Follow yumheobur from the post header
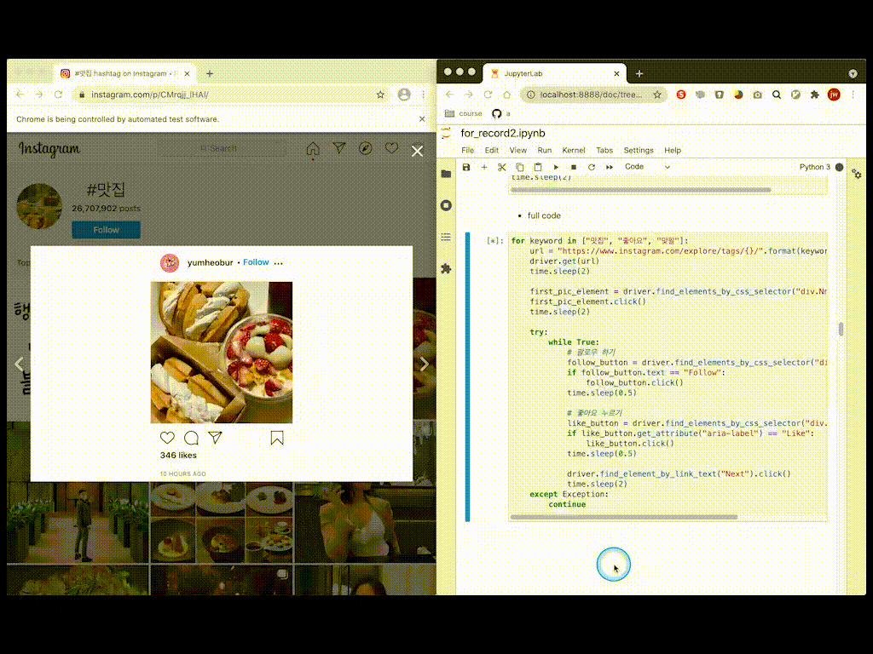Image resolution: width=873 pixels, height=654 pixels. coord(256,262)
